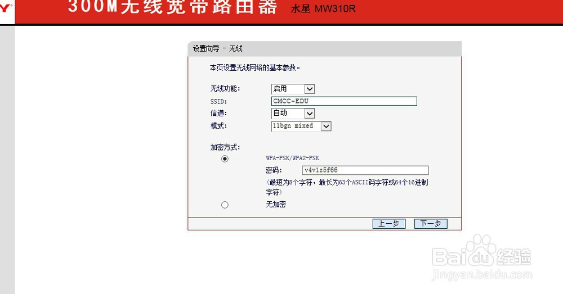The height and width of the screenshot is (294, 563).
Task: Click the 加密方式 label
Action: [x=225, y=147]
